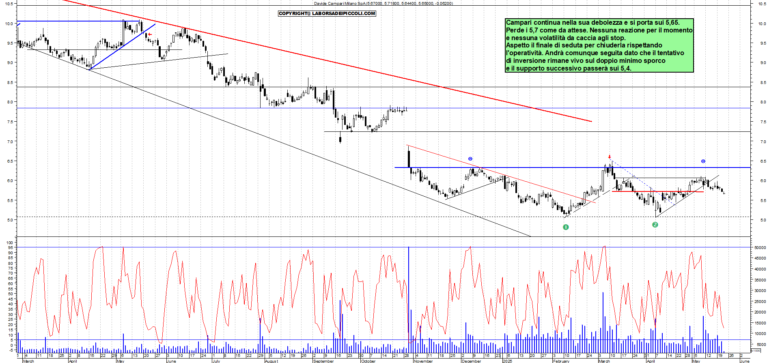Click the long red descending trendline
Screen dimensions: 767x363
[x=327, y=61]
